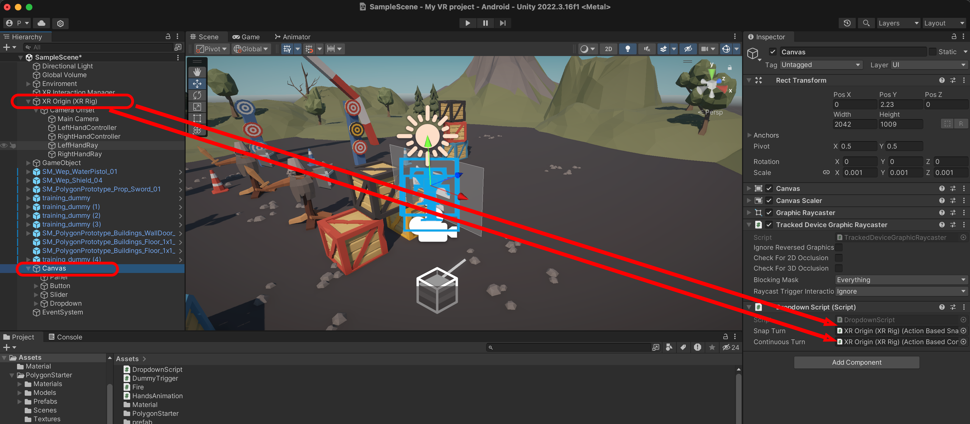Collapse the XR Origin (XR Rig) hierarchy item
Viewport: 970px width, 424px height.
click(x=28, y=101)
